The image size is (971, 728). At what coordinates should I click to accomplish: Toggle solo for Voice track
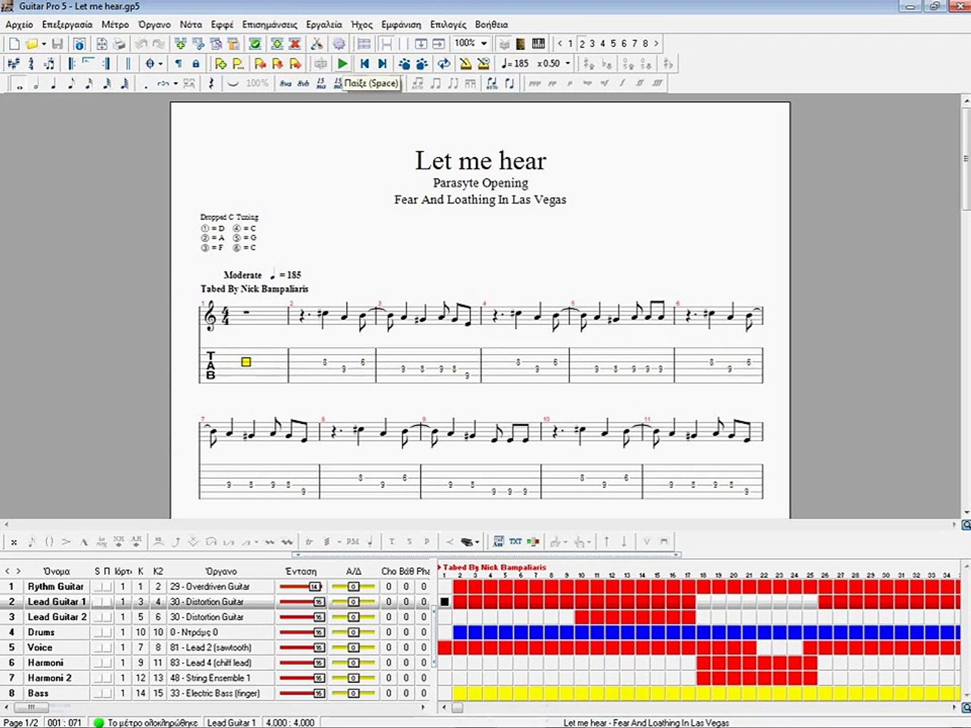click(x=98, y=648)
